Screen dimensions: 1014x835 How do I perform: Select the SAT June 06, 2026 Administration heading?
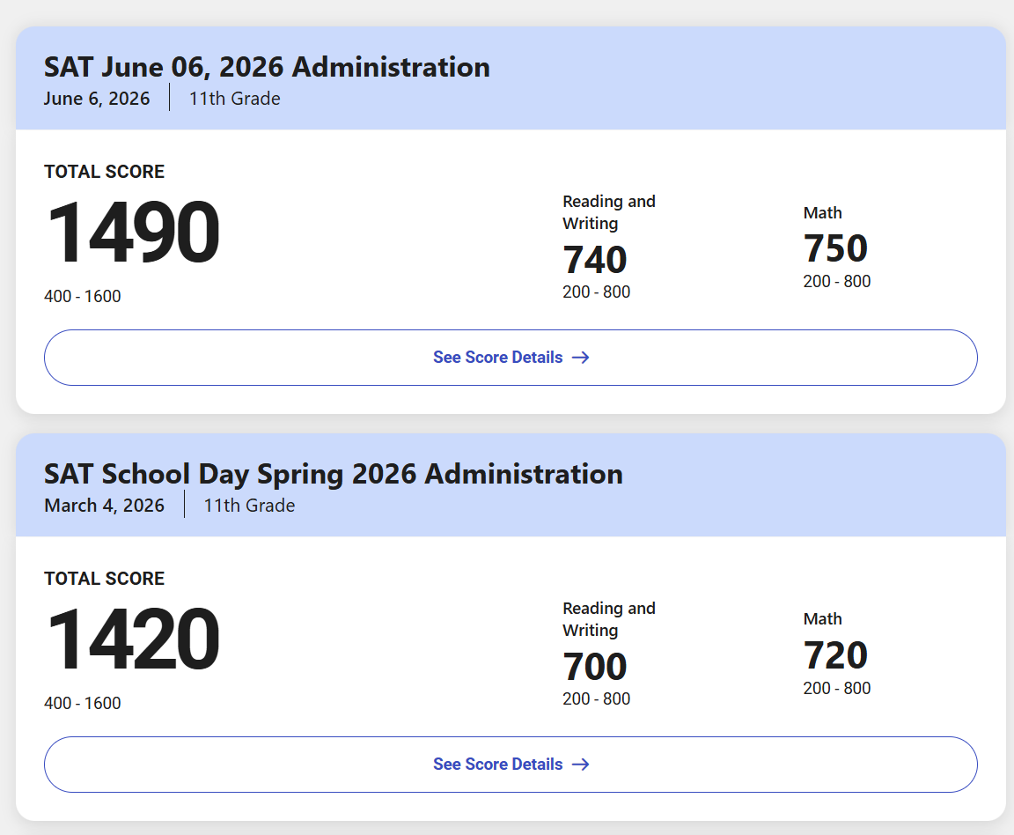(267, 67)
